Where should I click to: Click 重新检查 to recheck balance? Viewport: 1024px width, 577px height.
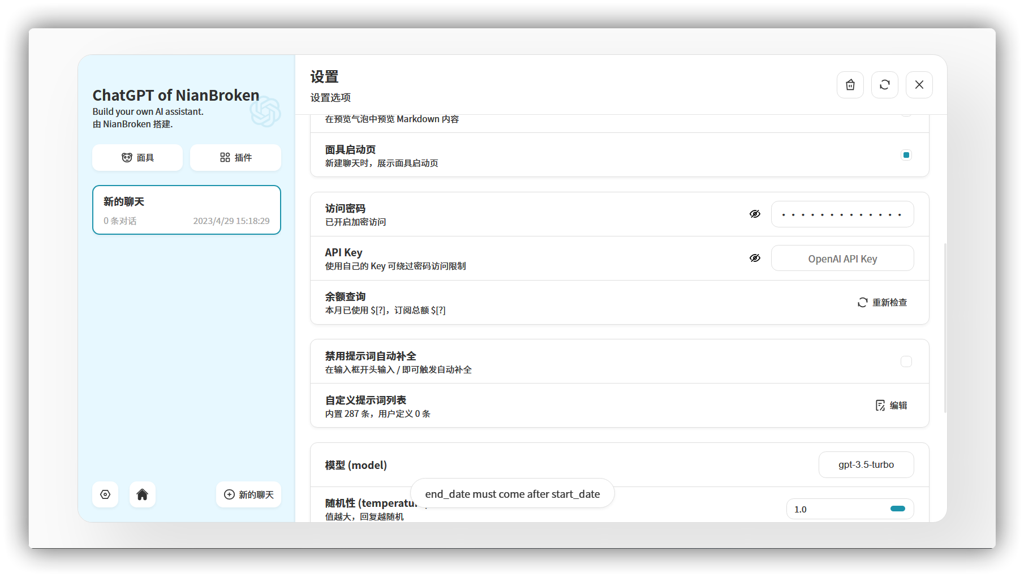pos(883,303)
